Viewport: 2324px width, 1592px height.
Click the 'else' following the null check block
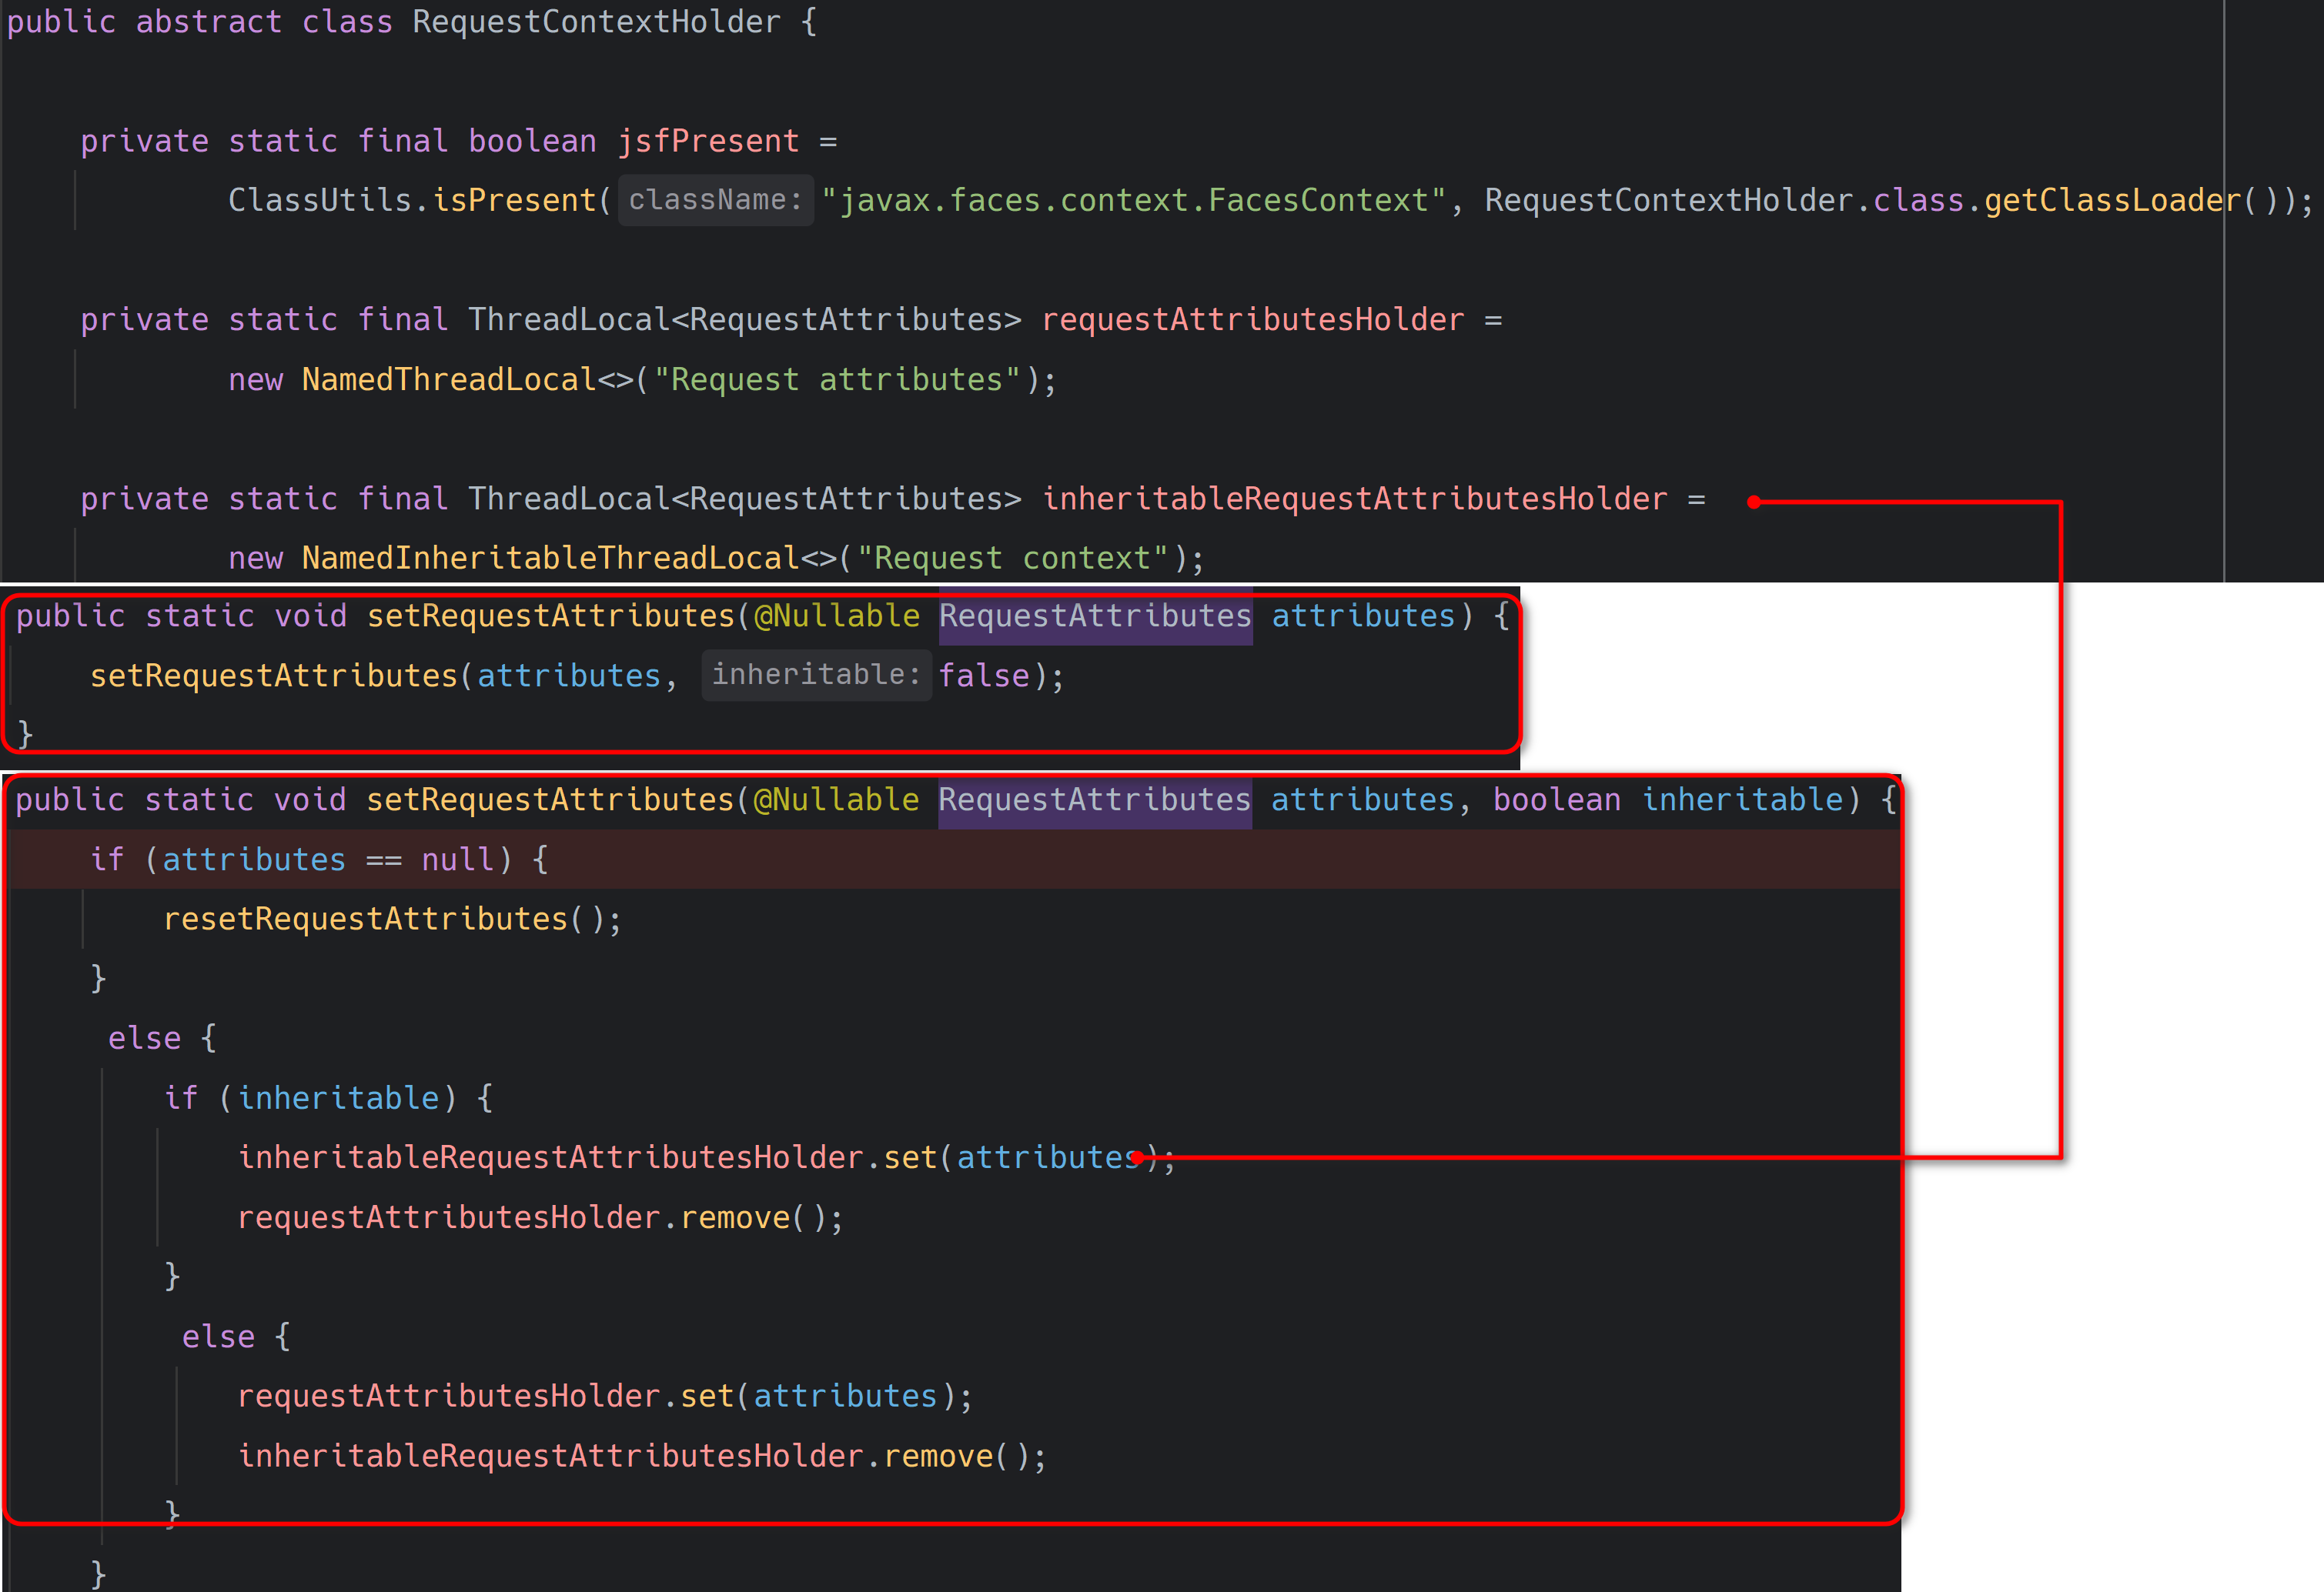point(145,1038)
